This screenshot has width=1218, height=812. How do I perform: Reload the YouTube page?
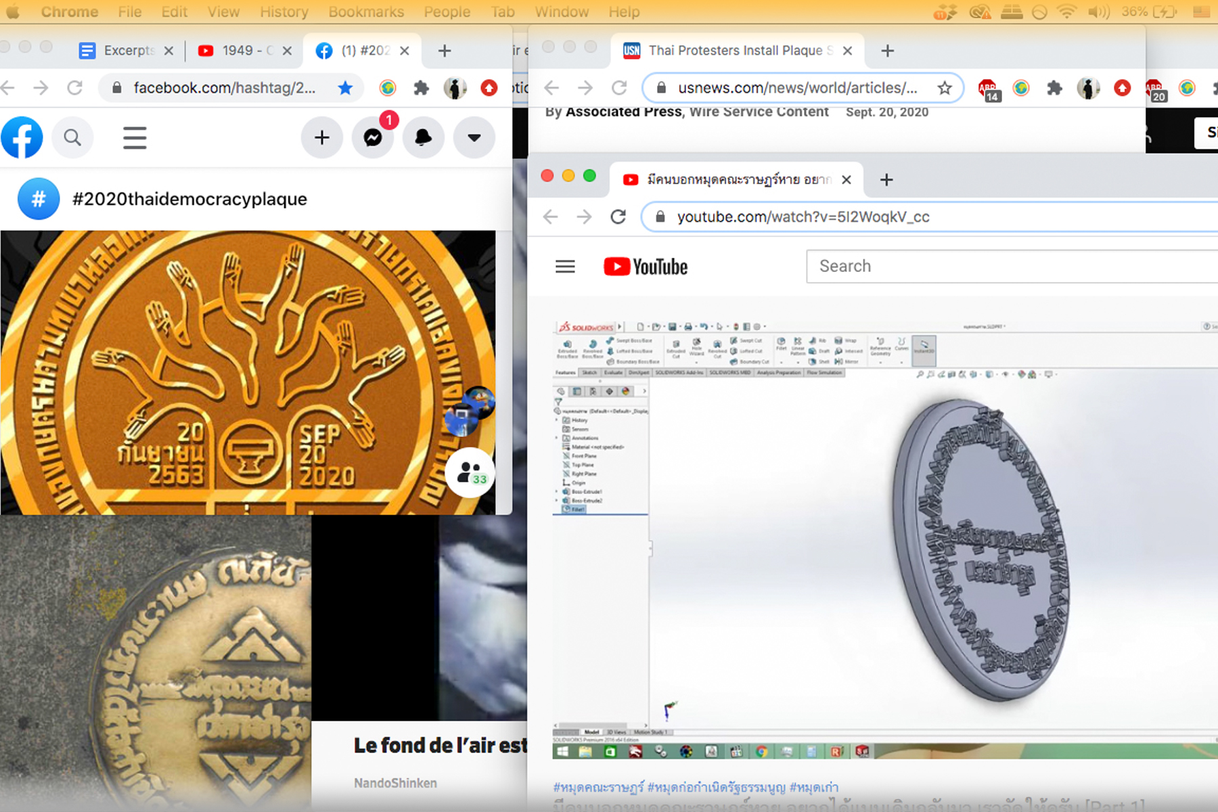point(618,217)
